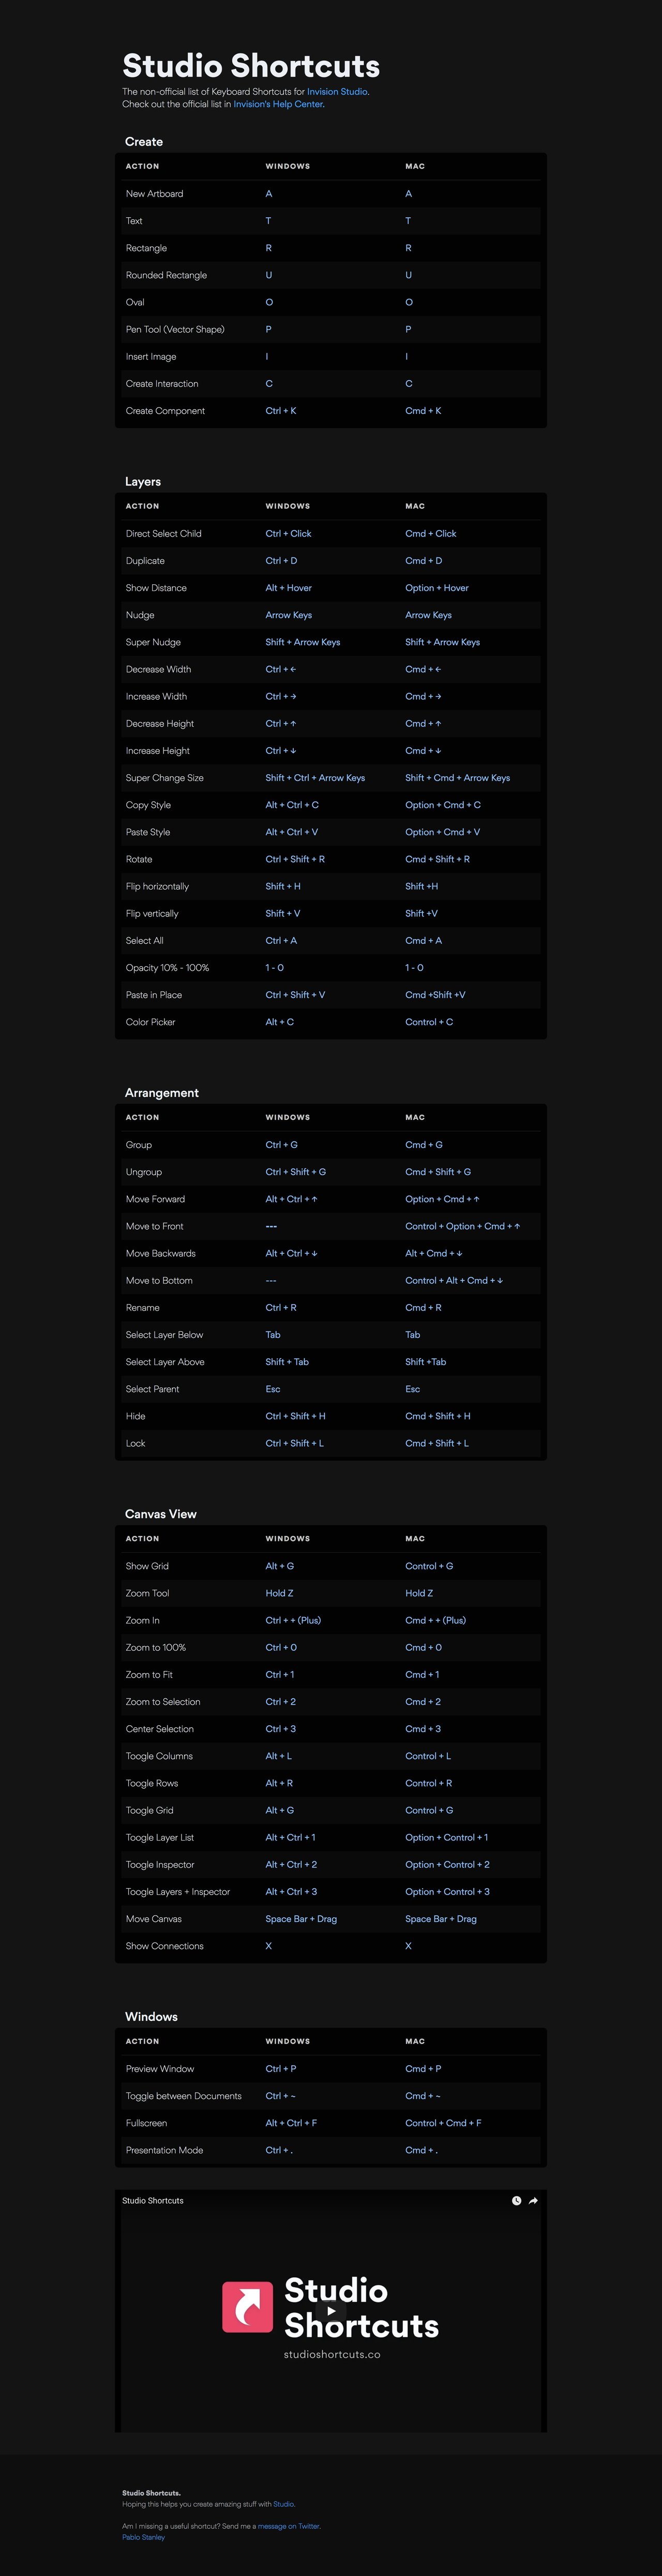This screenshot has width=662, height=2576.
Task: Click 'Toogle Layers + Inspector' action
Action: pyautogui.click(x=178, y=1892)
